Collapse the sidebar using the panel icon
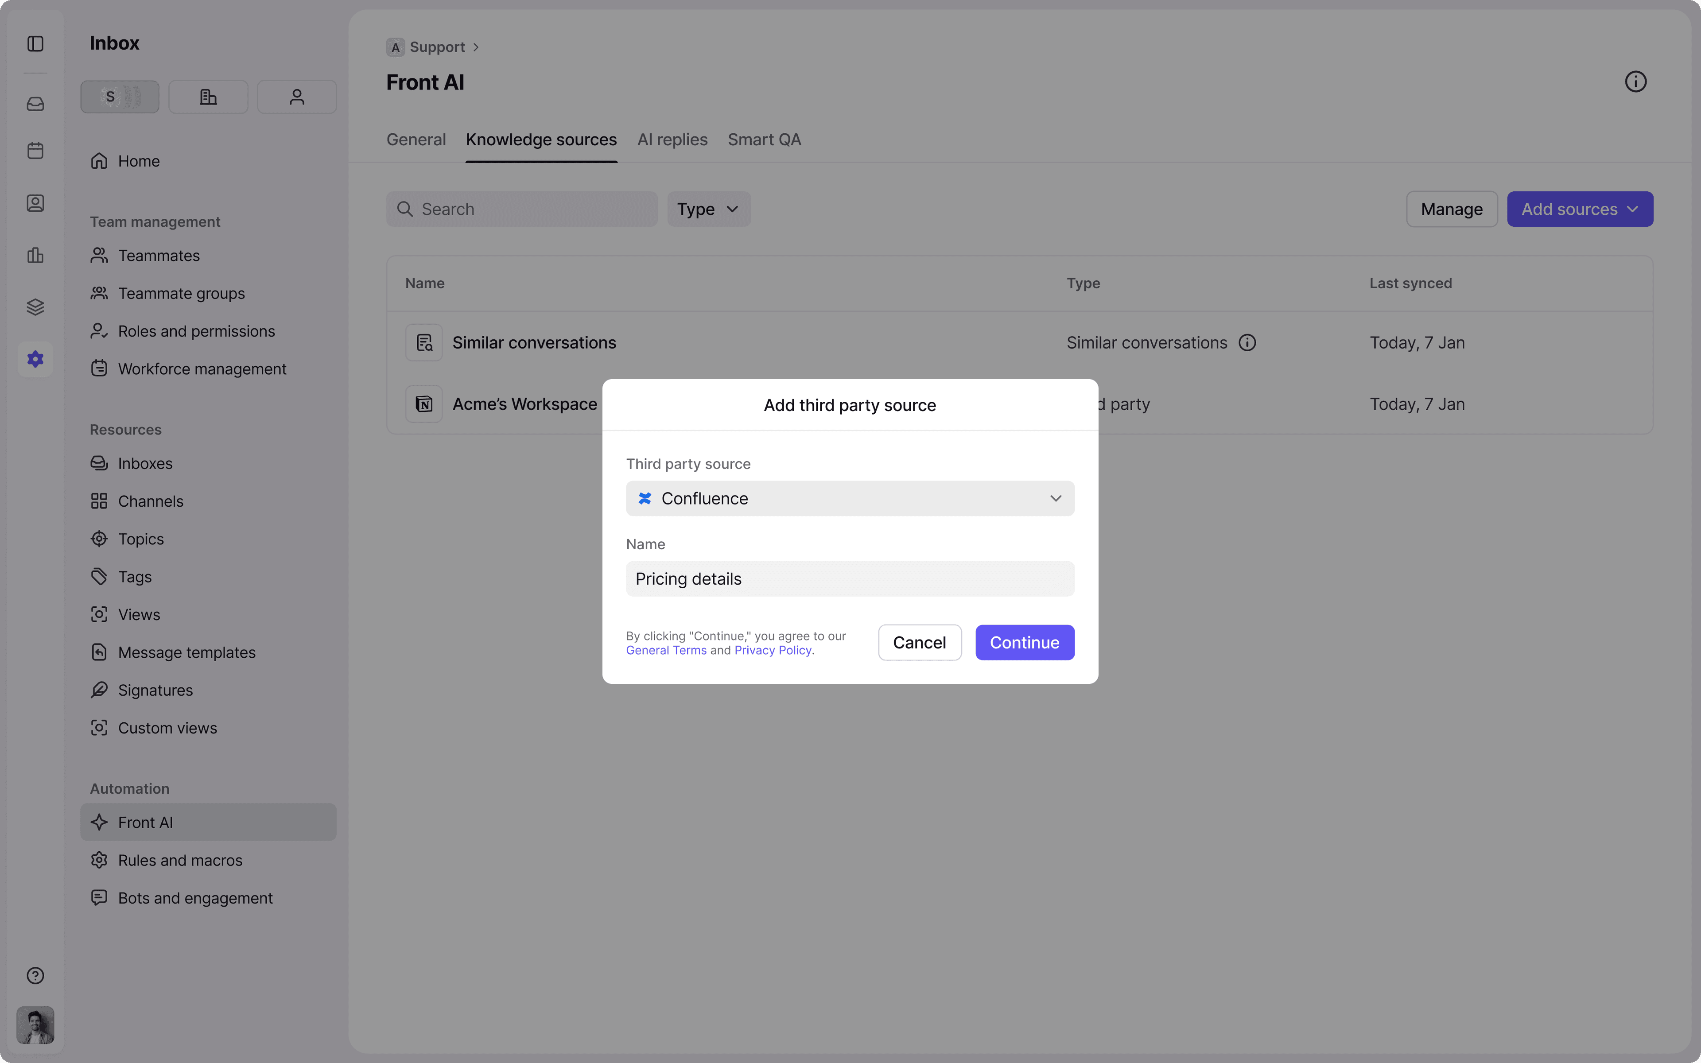 click(x=35, y=43)
